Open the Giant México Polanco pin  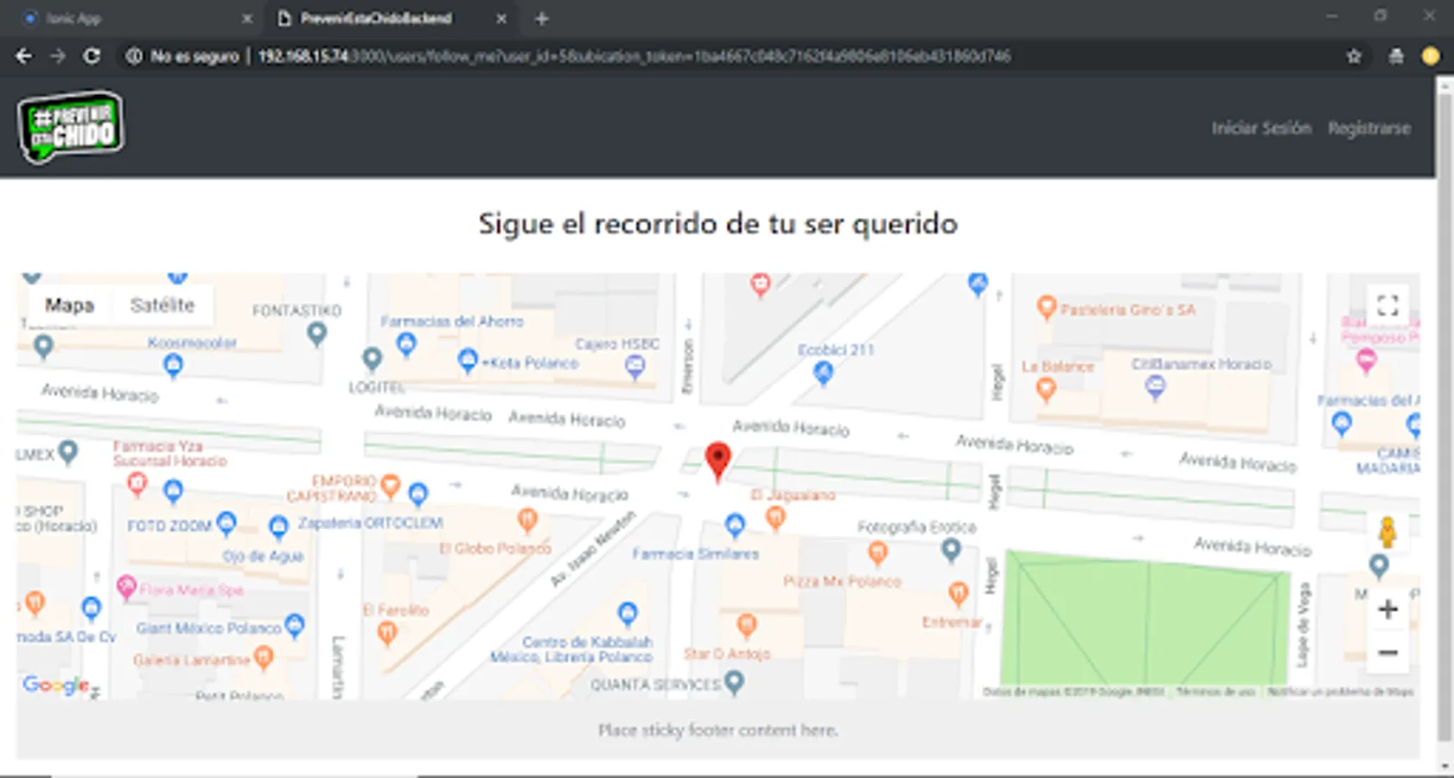[x=294, y=625]
